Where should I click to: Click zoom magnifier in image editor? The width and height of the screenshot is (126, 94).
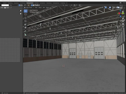pos(20,11)
